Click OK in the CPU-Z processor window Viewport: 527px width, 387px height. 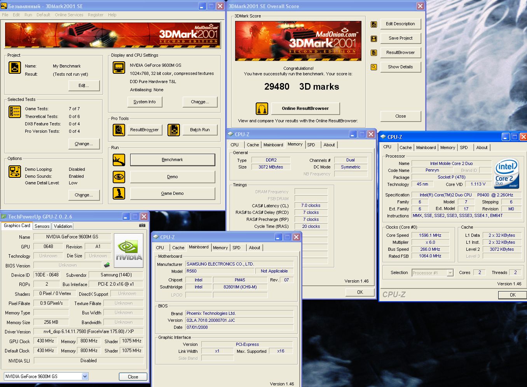(513, 295)
